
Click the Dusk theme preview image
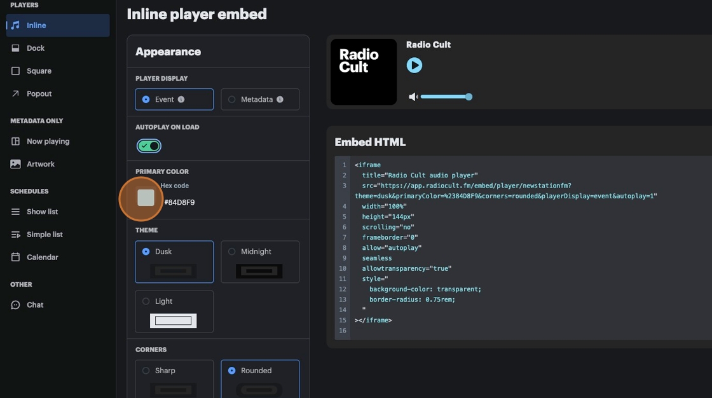[174, 271]
